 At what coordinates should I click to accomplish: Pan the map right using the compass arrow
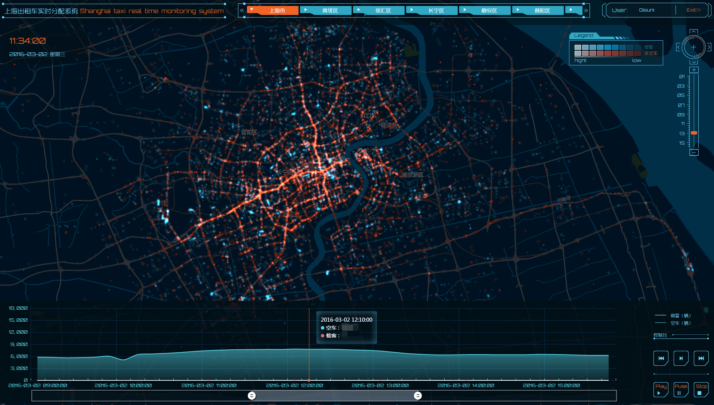[709, 47]
